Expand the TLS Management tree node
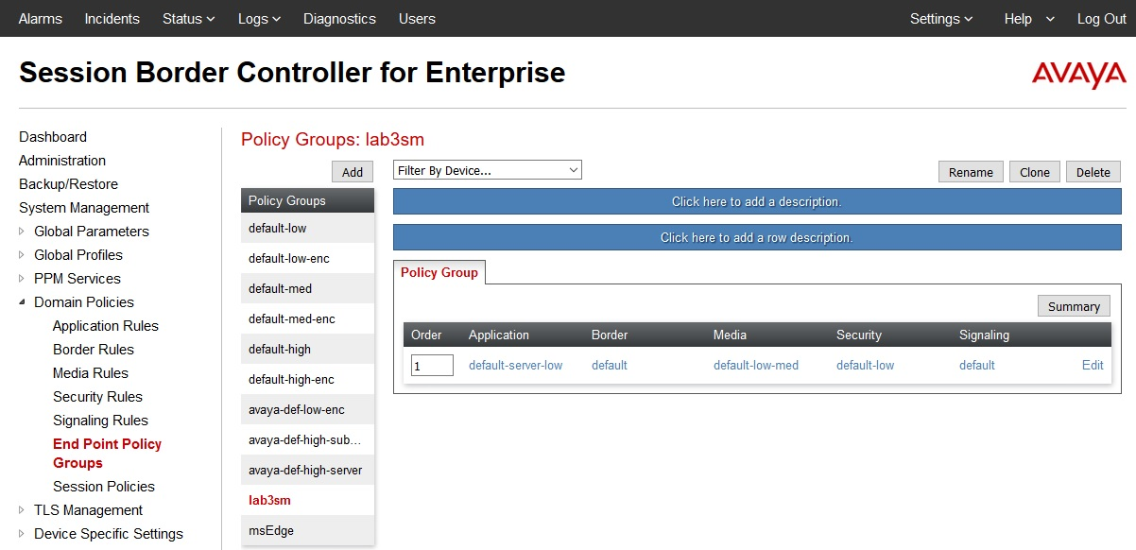 tap(23, 510)
